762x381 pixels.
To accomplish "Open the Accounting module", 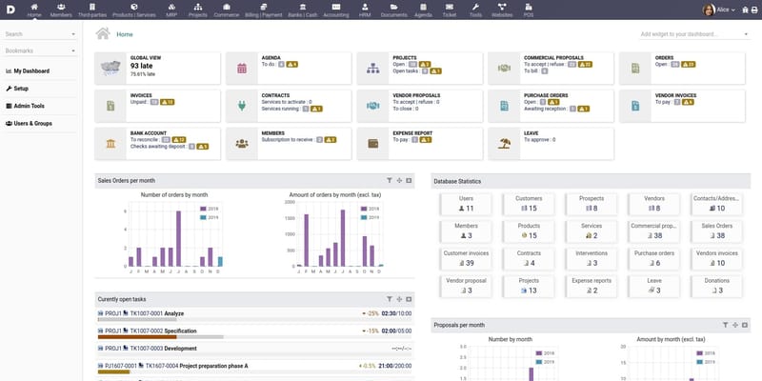I will pos(336,10).
